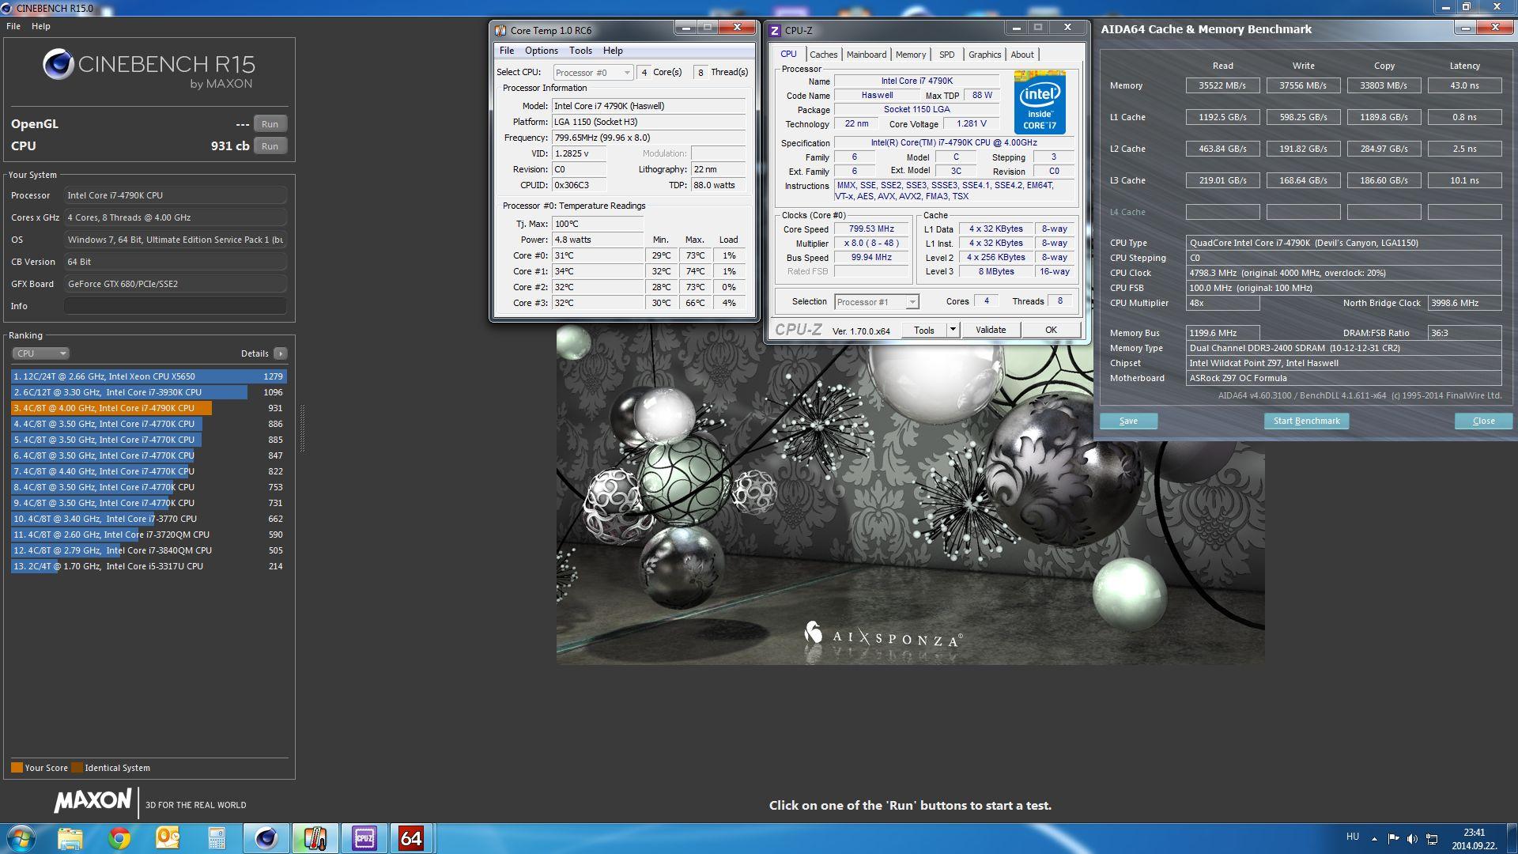Click Core #0 temperature 31°C in Core Temp
Screen dimensions: 1518x854
[x=598, y=255]
